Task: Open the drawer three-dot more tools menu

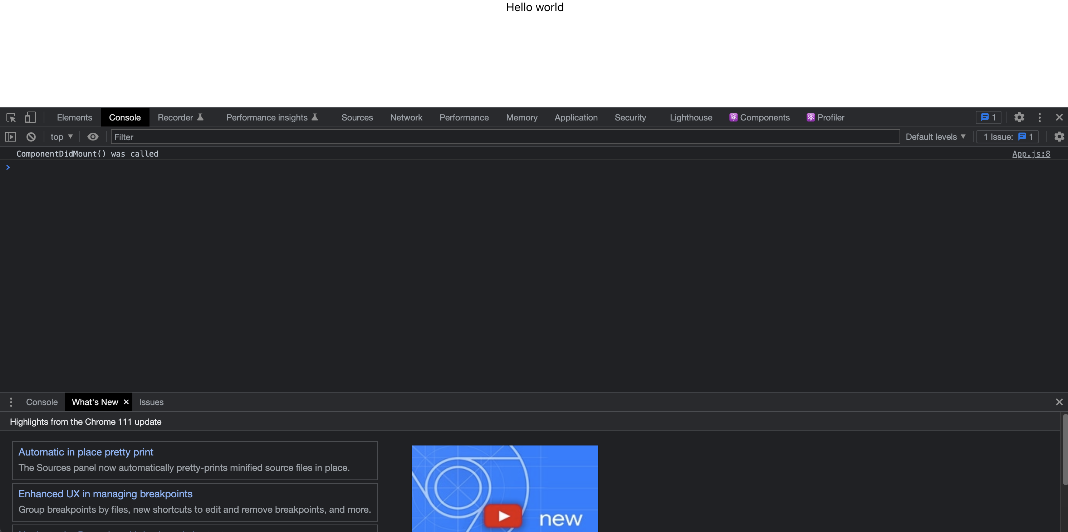Action: click(11, 402)
